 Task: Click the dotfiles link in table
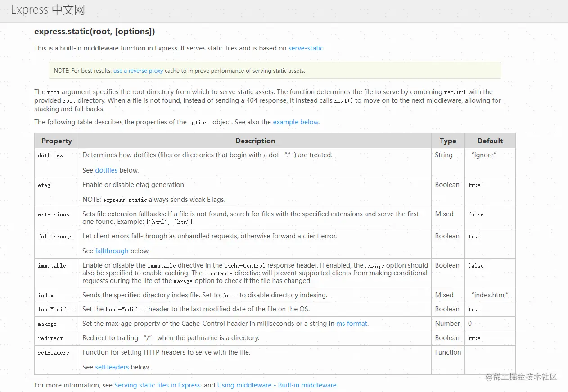pos(106,170)
